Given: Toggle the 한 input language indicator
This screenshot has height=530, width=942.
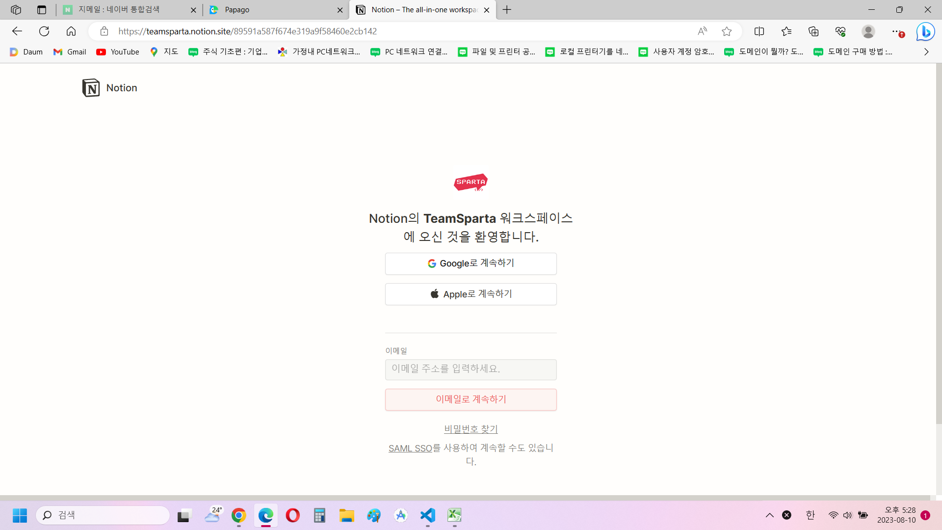Looking at the screenshot, I should click(811, 515).
